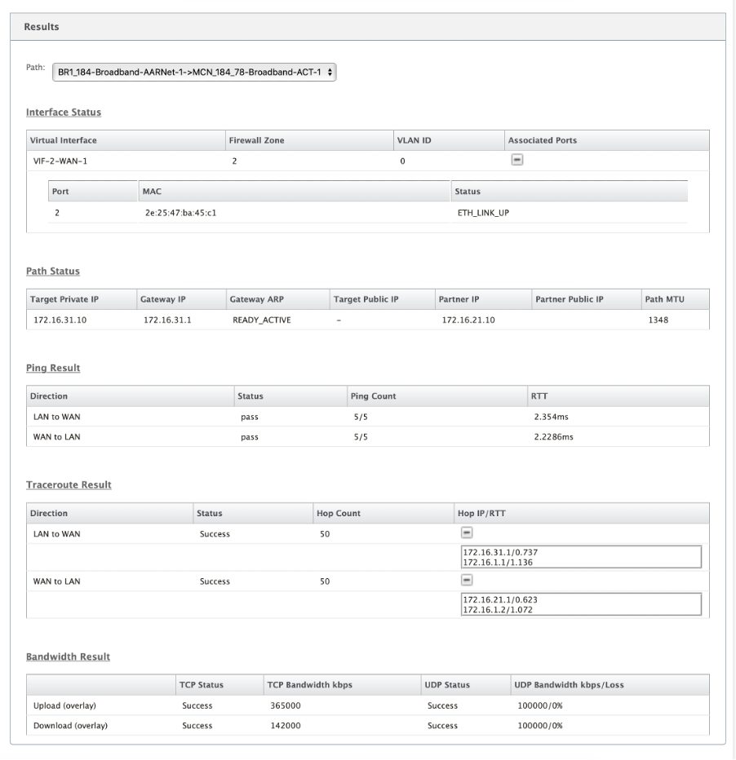Click the READY_ACTIVE Gateway ARP value
Image resolution: width=736 pixels, height=760 pixels.
(262, 320)
